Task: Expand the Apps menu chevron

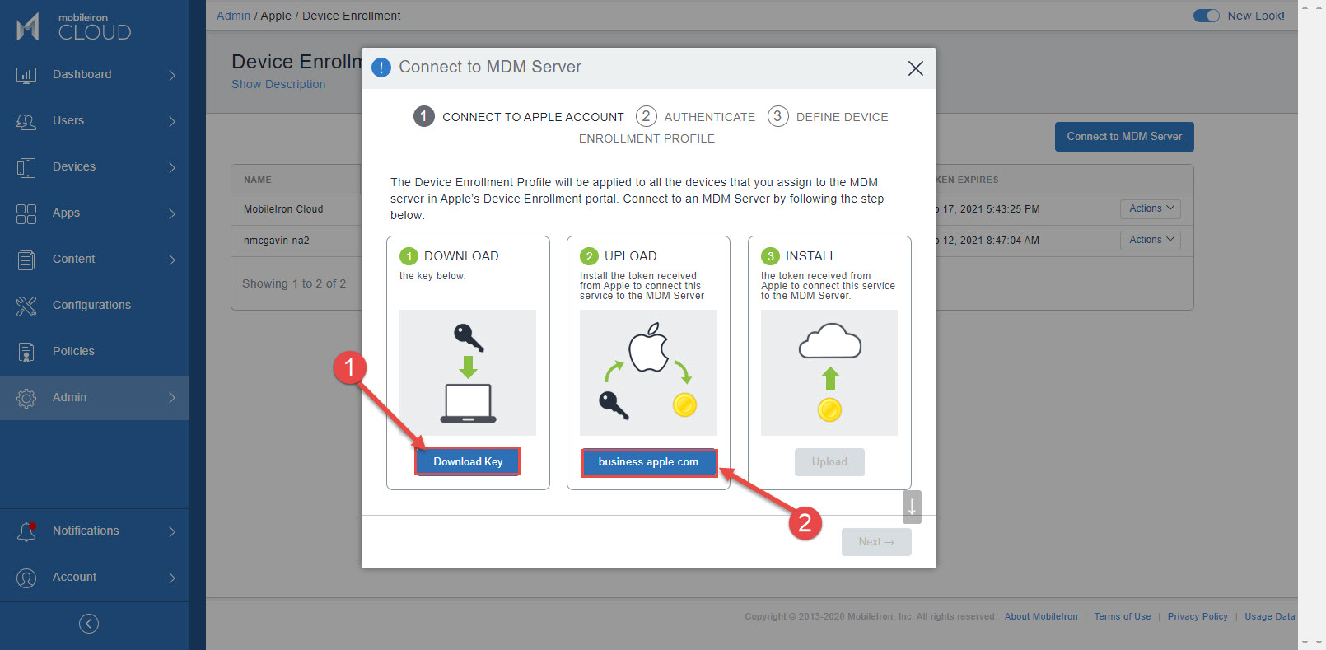Action: pyautogui.click(x=172, y=213)
